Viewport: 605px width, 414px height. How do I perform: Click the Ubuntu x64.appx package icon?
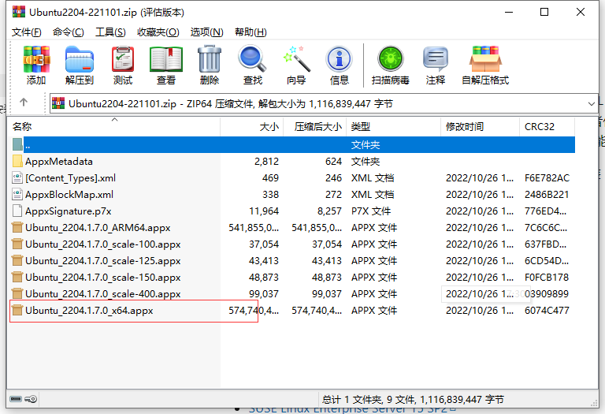tap(17, 310)
